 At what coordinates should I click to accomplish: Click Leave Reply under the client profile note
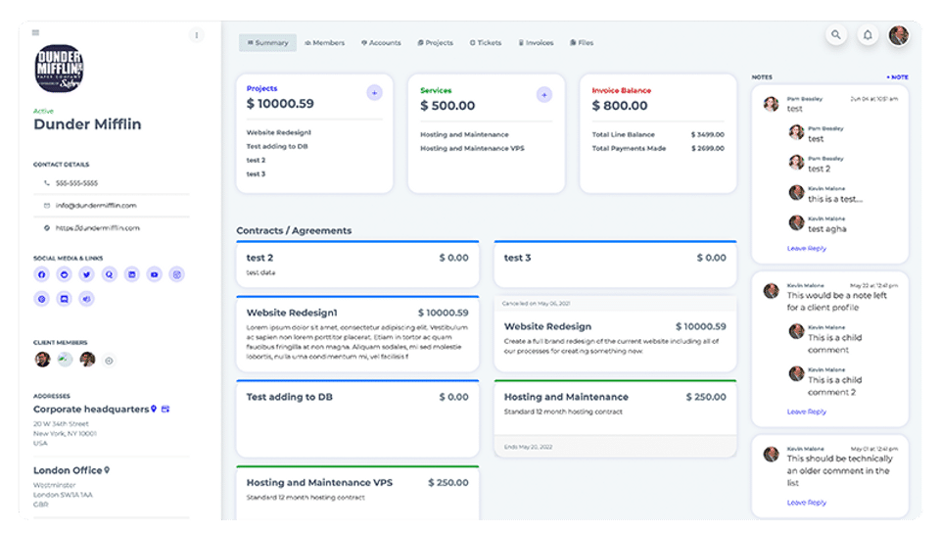(x=806, y=412)
